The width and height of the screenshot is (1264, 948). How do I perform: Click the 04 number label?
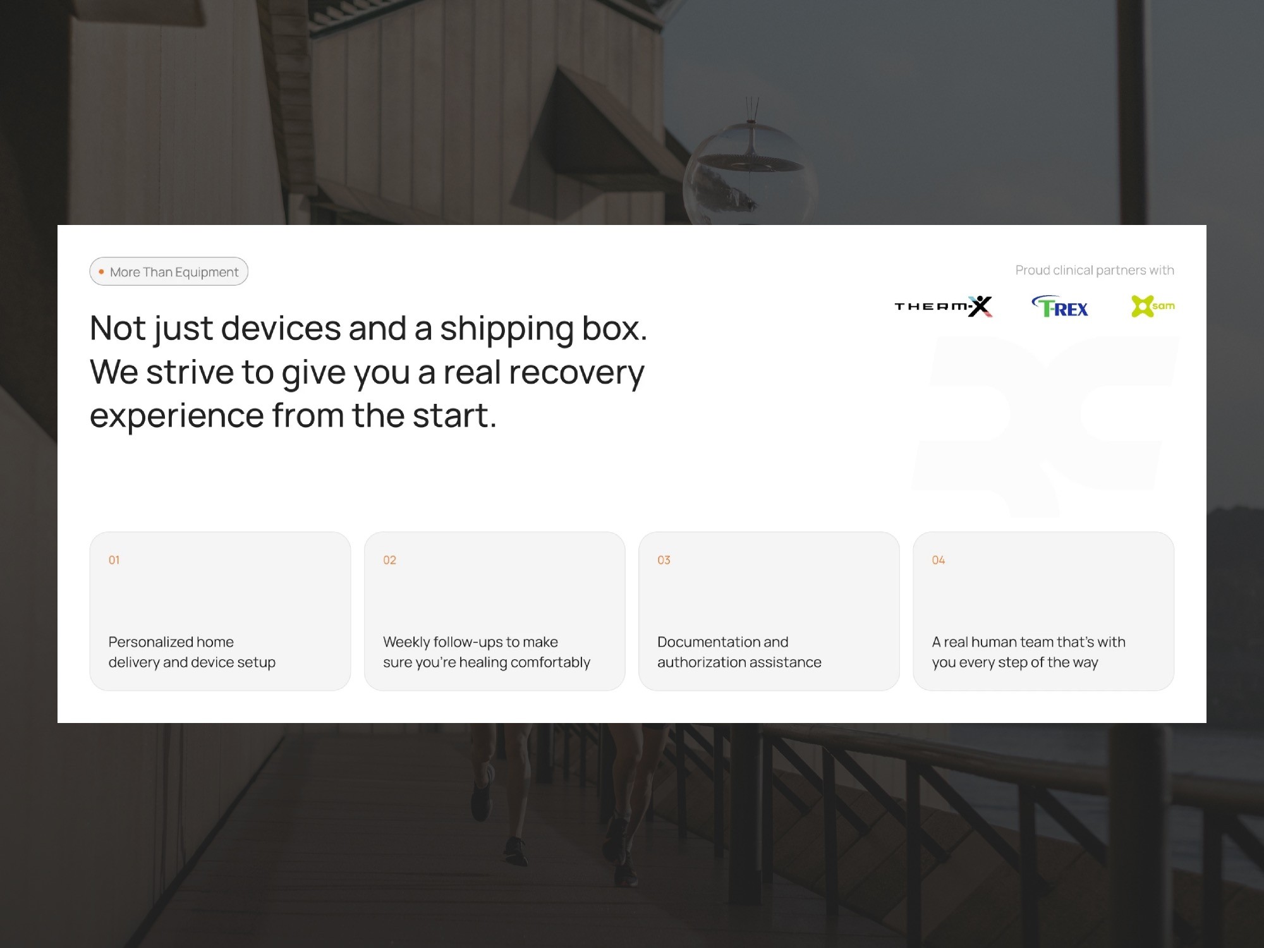pyautogui.click(x=938, y=560)
